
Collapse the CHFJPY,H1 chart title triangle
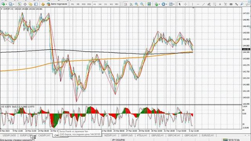coord(2,9)
